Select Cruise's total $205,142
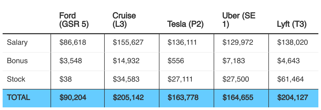The width and height of the screenshot is (321, 110). (x=128, y=98)
